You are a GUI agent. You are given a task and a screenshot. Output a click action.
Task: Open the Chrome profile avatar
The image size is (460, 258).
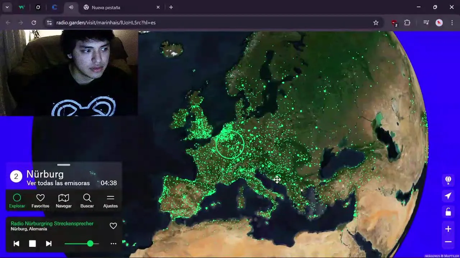coord(439,23)
